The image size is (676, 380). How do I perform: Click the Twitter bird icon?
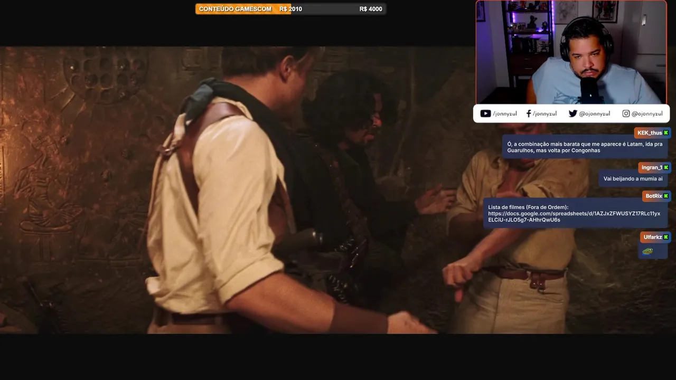(x=572, y=113)
